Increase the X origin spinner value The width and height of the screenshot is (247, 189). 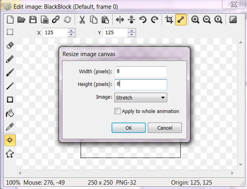point(71,31)
